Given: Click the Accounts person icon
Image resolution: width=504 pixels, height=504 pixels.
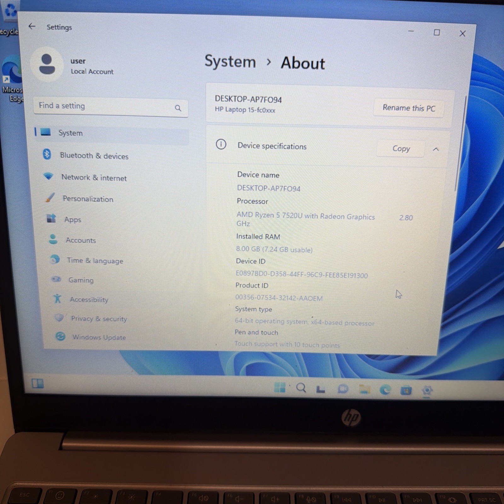Looking at the screenshot, I should point(53,239).
